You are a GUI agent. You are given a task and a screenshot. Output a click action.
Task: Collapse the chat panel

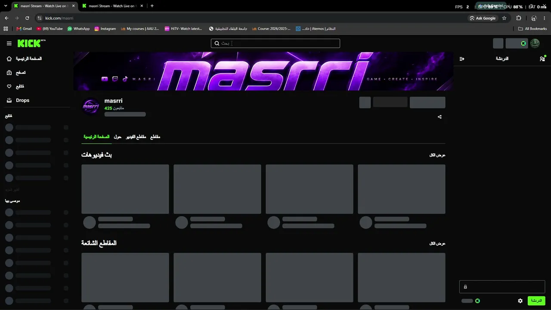462,59
